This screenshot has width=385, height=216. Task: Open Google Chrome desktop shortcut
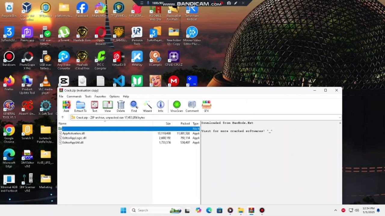9,134
